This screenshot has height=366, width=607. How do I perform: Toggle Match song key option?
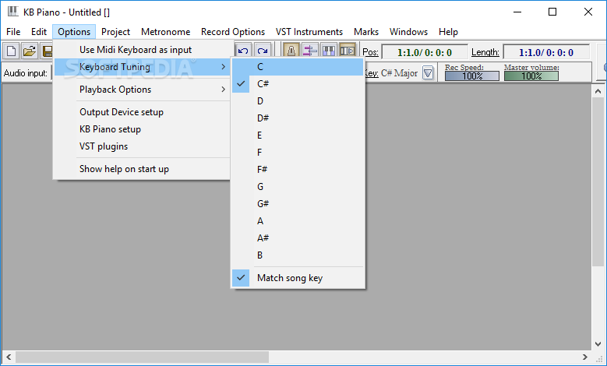point(298,278)
